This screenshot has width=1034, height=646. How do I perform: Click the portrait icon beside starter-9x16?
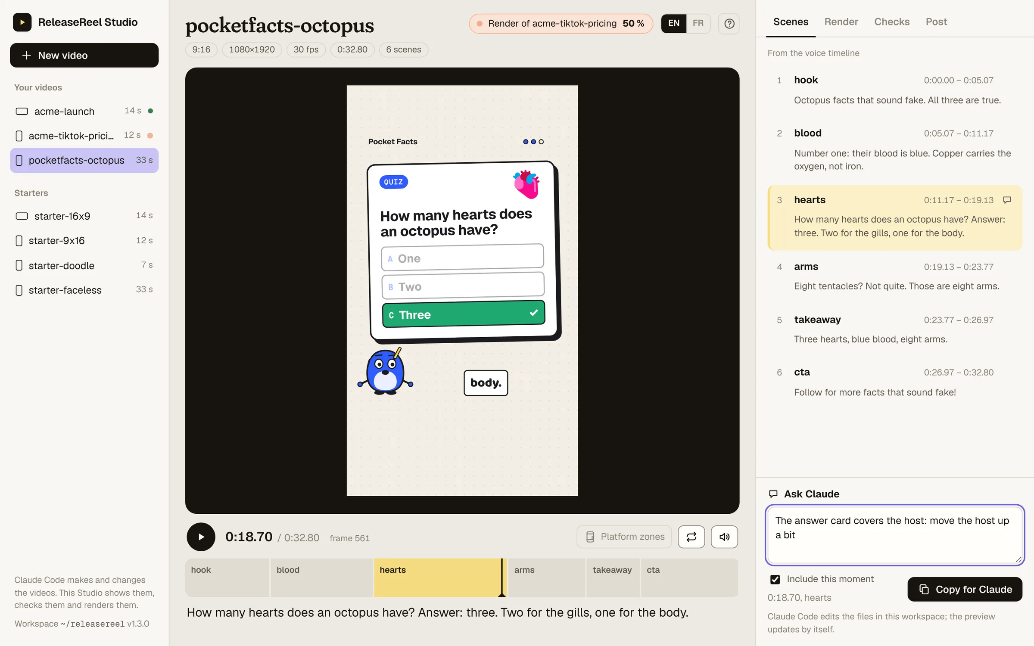pos(19,241)
